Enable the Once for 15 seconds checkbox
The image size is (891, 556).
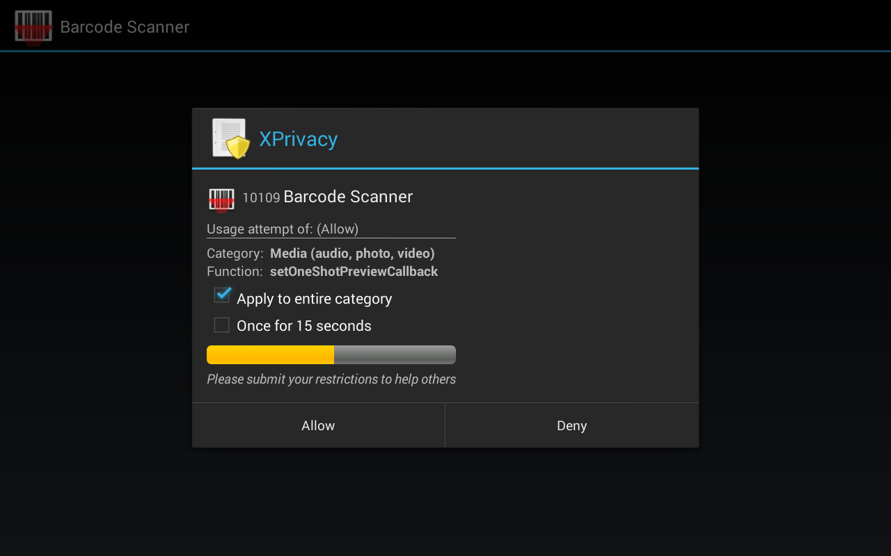click(222, 325)
